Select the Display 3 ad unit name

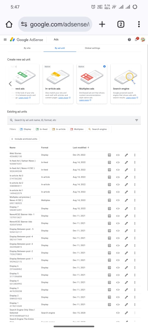pyautogui.click(x=14, y=288)
